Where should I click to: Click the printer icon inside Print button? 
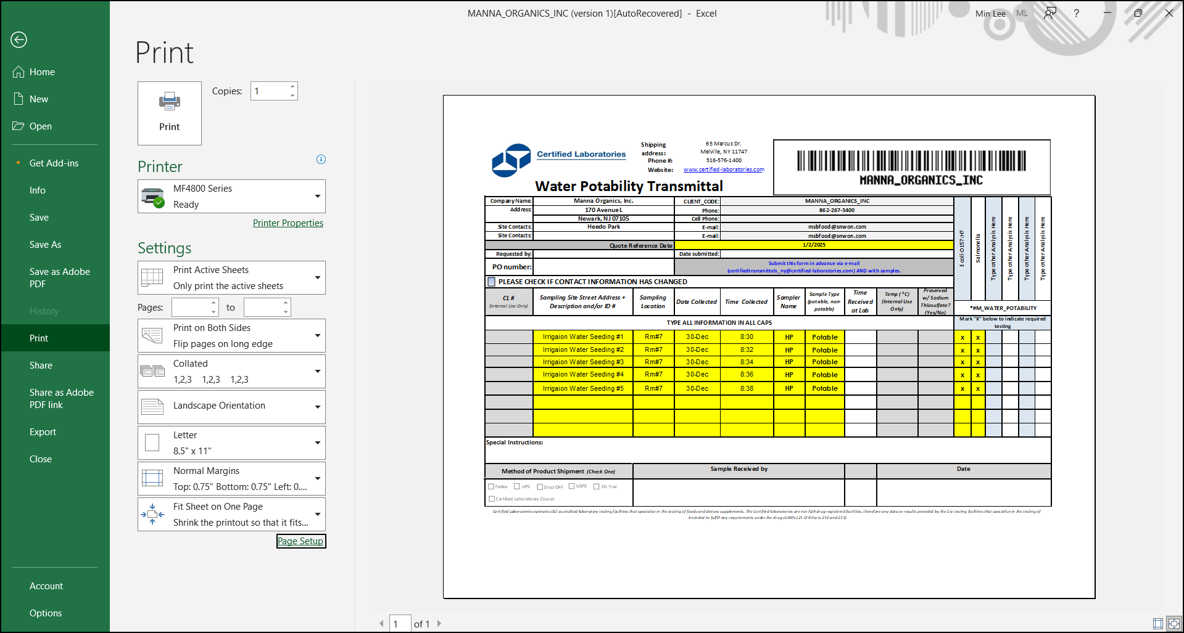[170, 101]
